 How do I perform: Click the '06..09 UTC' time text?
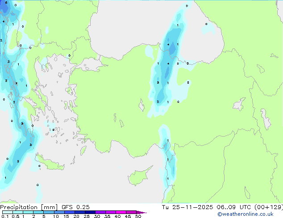tap(234, 207)
